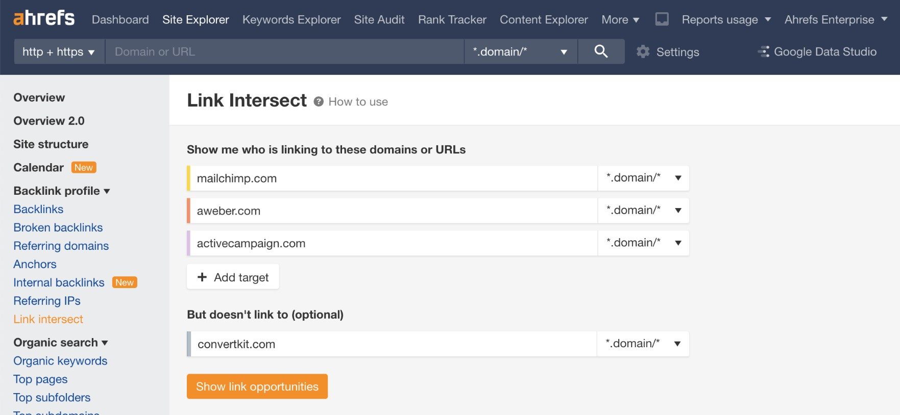Open Internal backlinks report
Image resolution: width=900 pixels, height=415 pixels.
59,282
